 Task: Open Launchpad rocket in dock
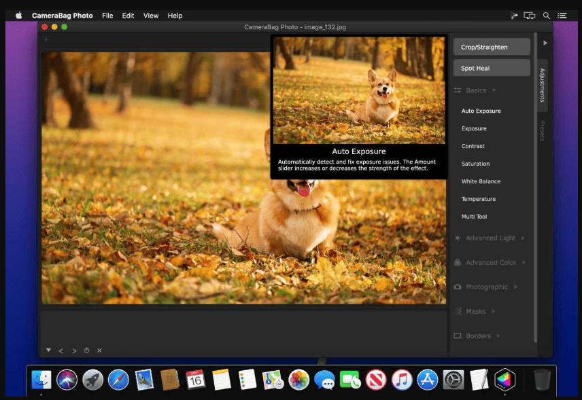click(x=92, y=380)
